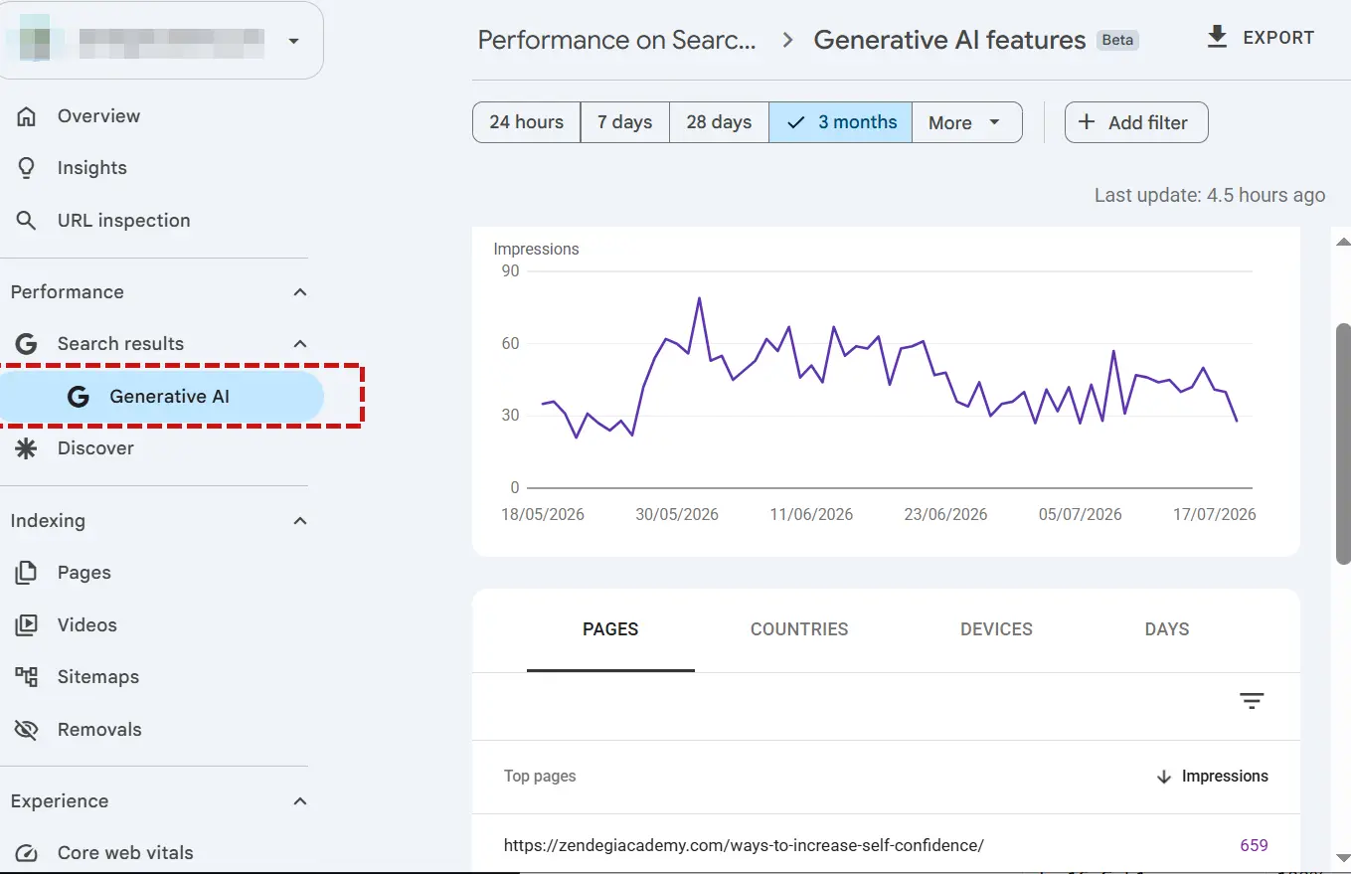The image size is (1351, 874).
Task: Open URL inspection magnifier icon
Action: click(27, 221)
